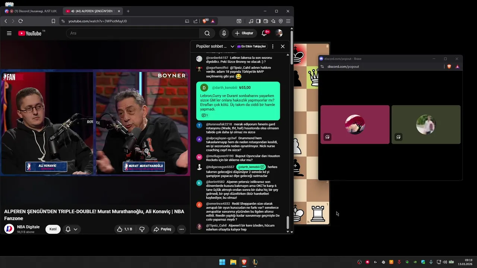Screen dimensions: 477x268
Task: Click @turansafak2218 chat author name
Action: [219, 124]
